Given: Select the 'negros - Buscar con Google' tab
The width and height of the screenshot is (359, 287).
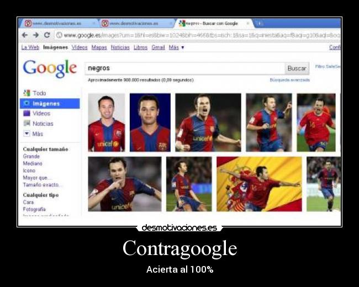Looking at the screenshot, I should tap(214, 23).
